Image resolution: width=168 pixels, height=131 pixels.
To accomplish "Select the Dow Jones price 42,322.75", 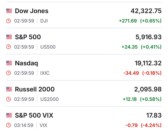I will click(x=146, y=11).
